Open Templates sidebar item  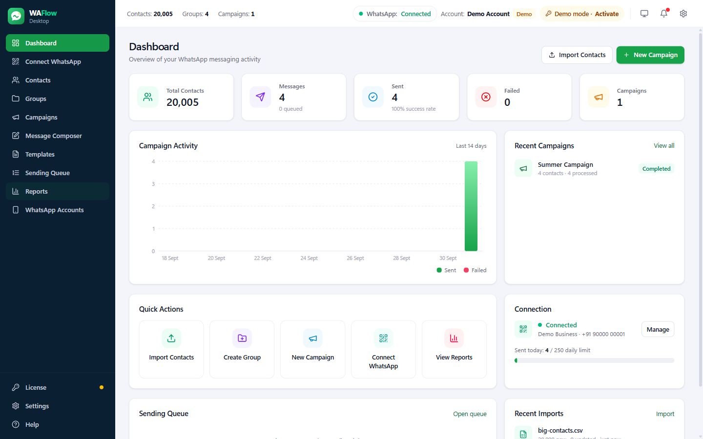[x=58, y=154]
